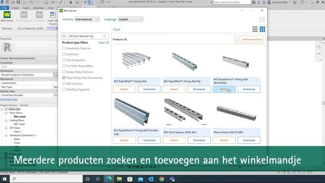Open Windows Start menu

point(5,179)
